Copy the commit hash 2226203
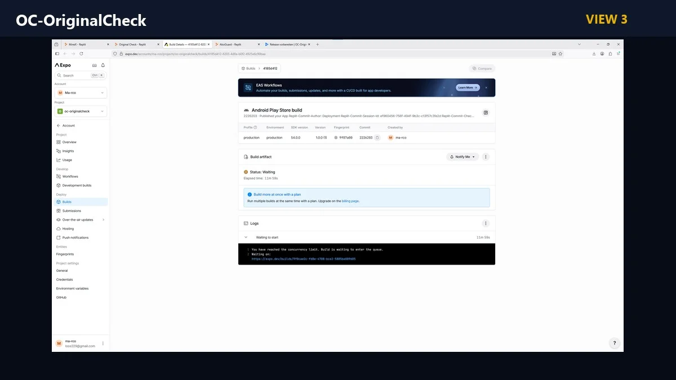The width and height of the screenshot is (676, 380). pos(377,137)
